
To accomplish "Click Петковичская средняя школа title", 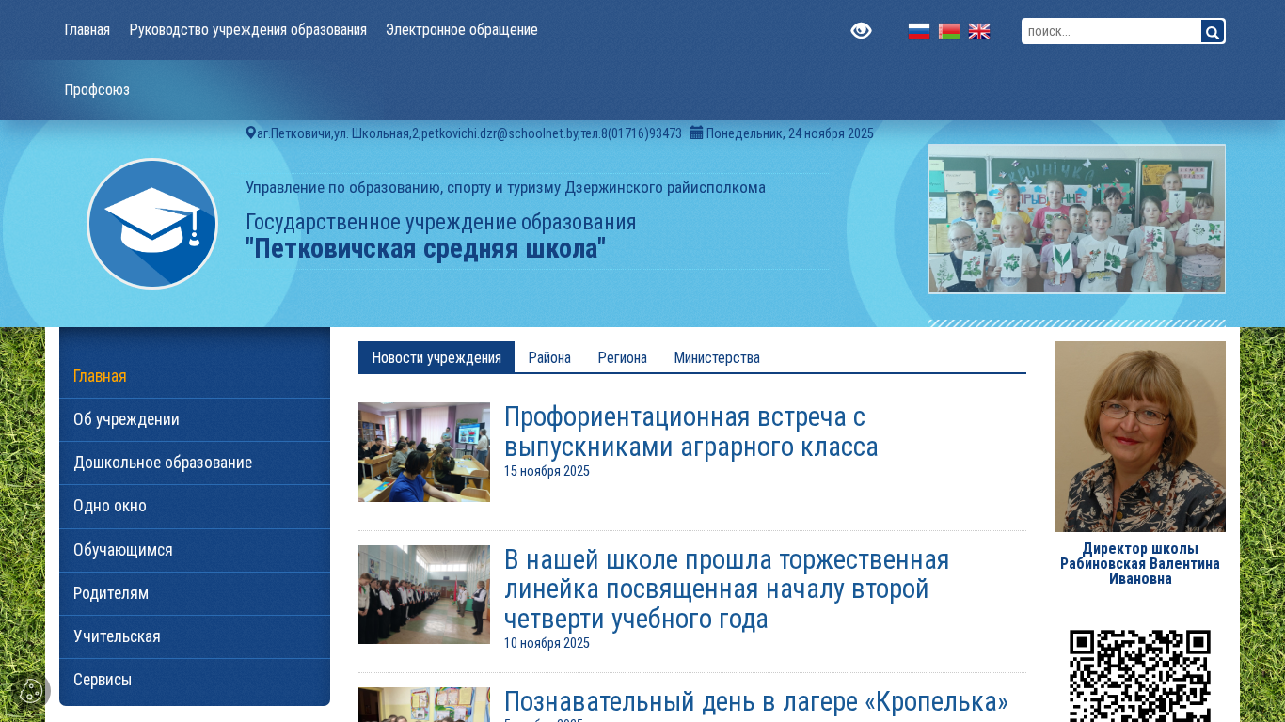I will [425, 248].
